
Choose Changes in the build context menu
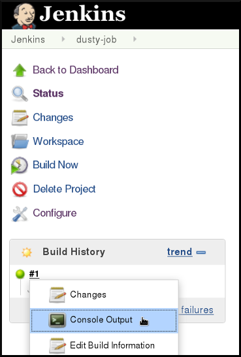pyautogui.click(x=104, y=294)
